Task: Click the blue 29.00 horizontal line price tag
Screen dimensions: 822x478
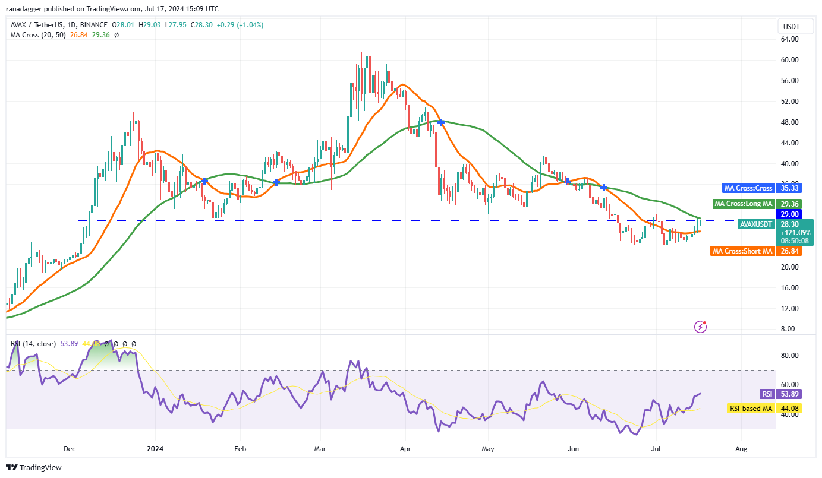Action: (x=789, y=214)
